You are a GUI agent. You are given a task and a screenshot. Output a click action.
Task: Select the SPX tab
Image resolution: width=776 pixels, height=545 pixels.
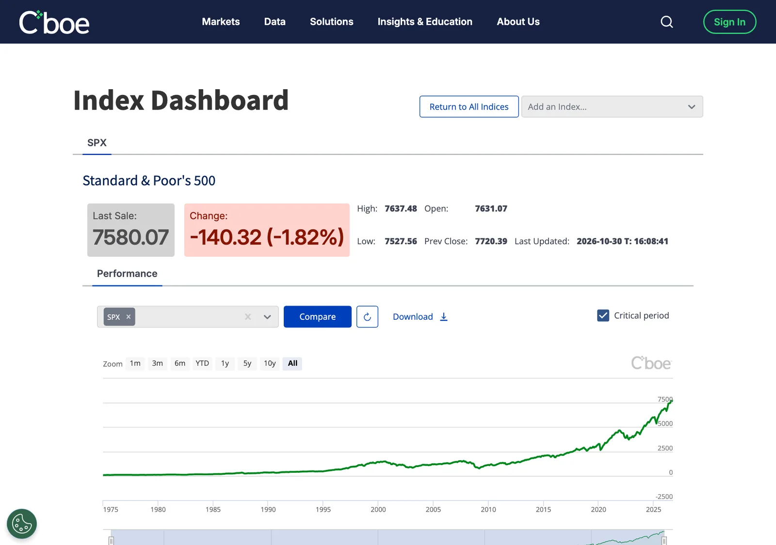click(97, 143)
